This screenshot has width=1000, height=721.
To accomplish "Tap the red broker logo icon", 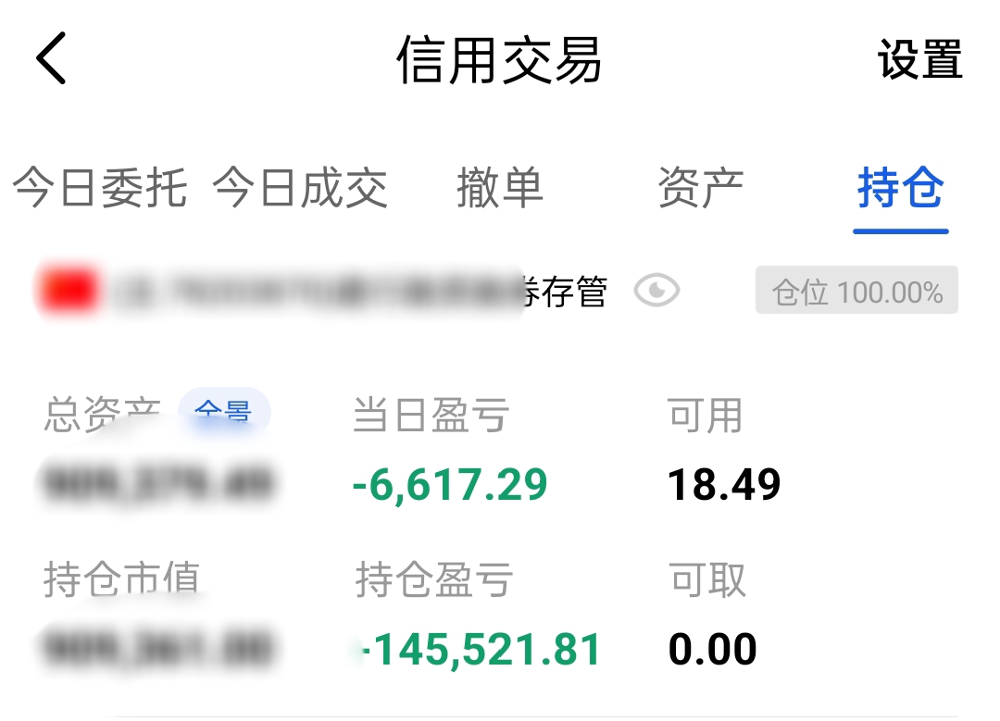I will pos(69,290).
